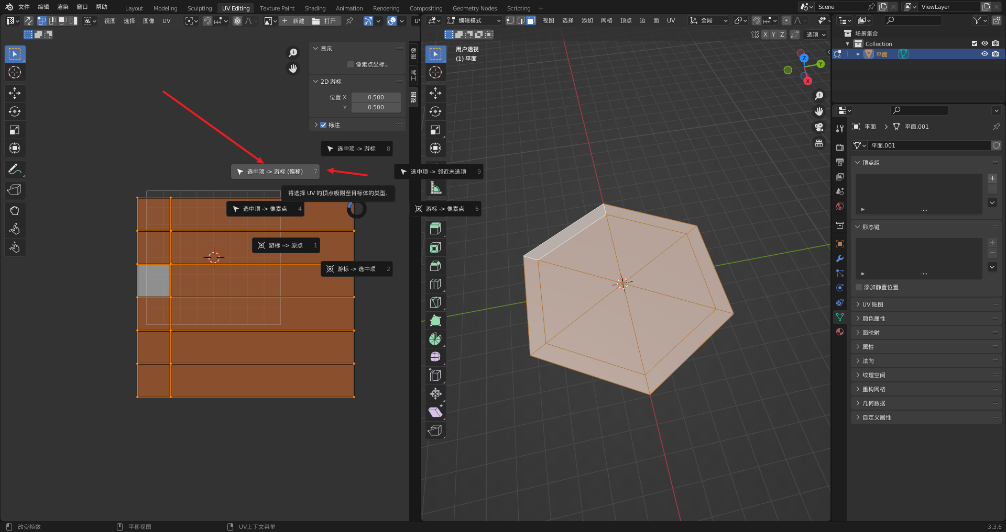Click the 2D cursor 位置 X value field
This screenshot has width=1006, height=532.
pos(376,97)
